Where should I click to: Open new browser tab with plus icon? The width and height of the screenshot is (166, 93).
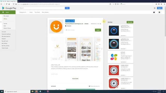click(19, 1)
